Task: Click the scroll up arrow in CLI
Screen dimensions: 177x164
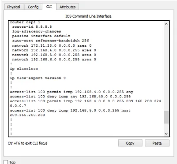Action: 166,24
